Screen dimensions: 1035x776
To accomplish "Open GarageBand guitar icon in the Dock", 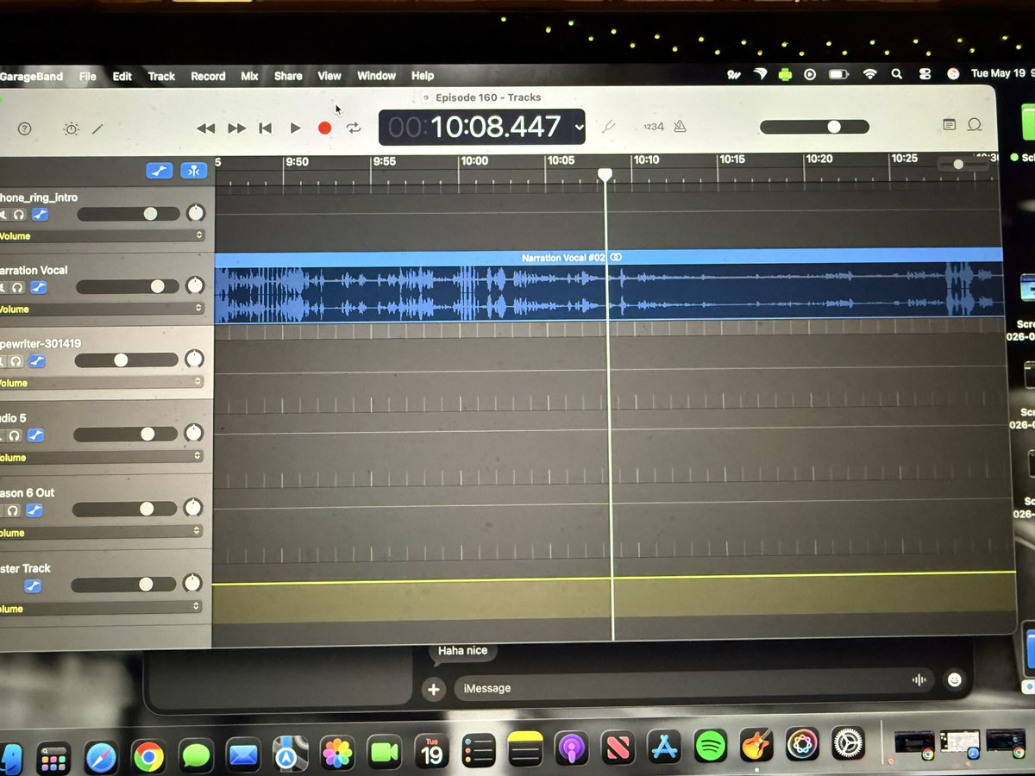I will click(x=756, y=744).
